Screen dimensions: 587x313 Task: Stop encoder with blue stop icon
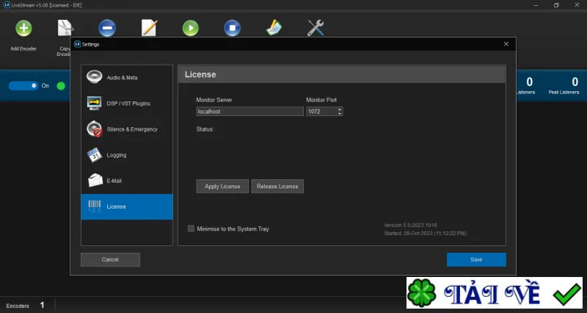232,28
